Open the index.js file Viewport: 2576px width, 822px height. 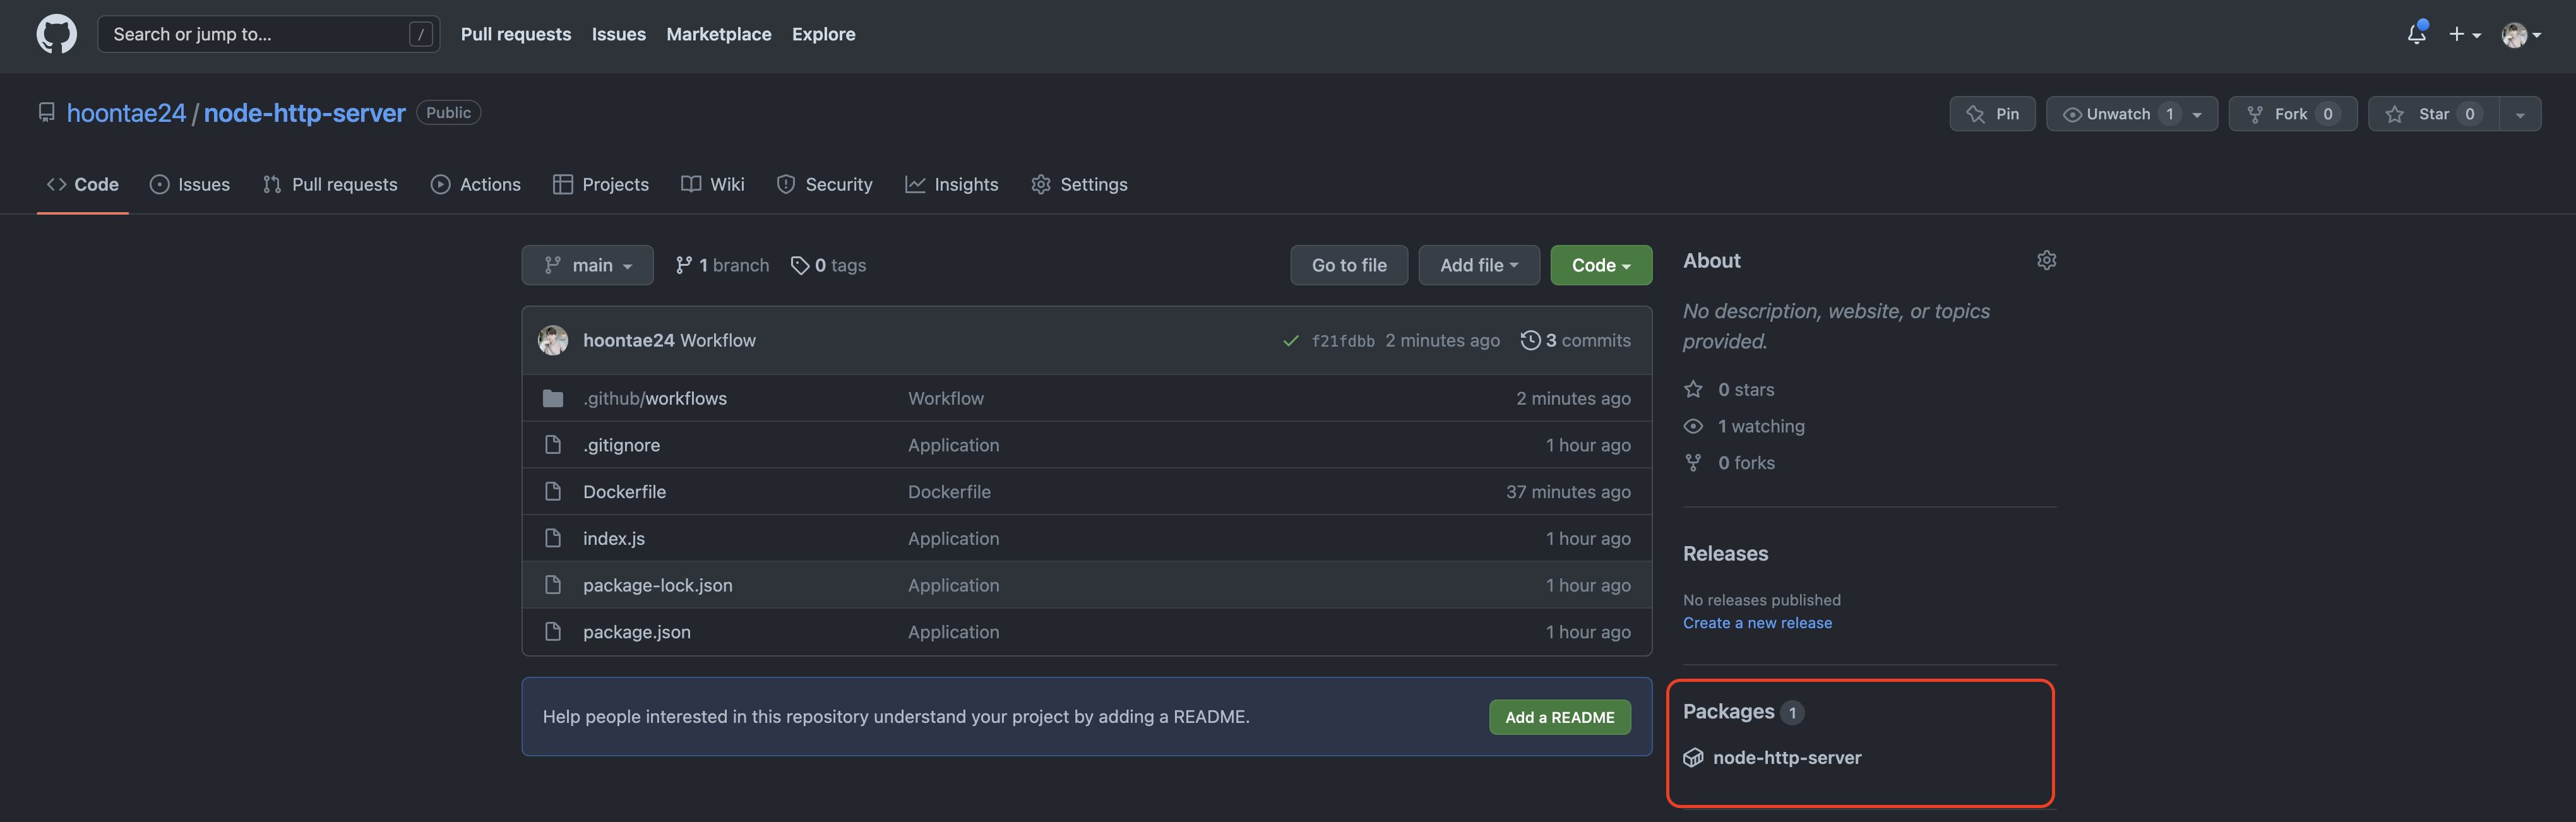pos(614,538)
